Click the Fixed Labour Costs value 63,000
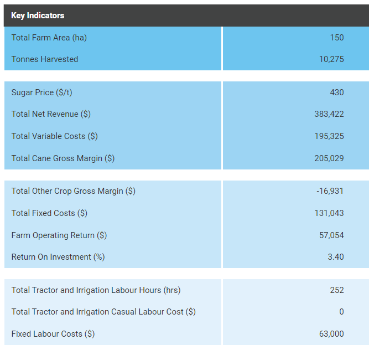 click(x=331, y=334)
